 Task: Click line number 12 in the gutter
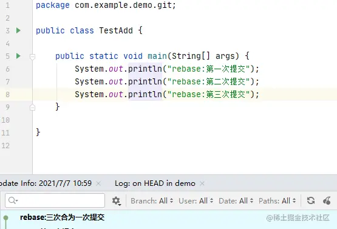5,146
